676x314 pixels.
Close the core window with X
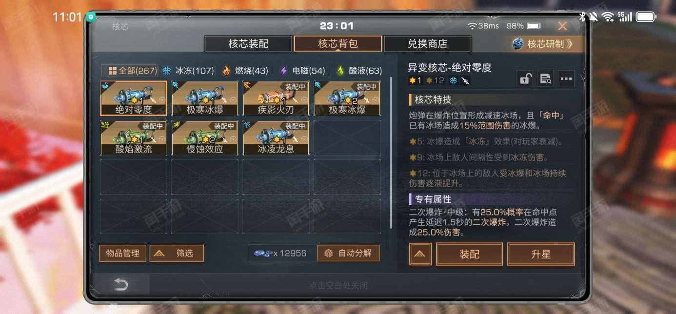562,26
